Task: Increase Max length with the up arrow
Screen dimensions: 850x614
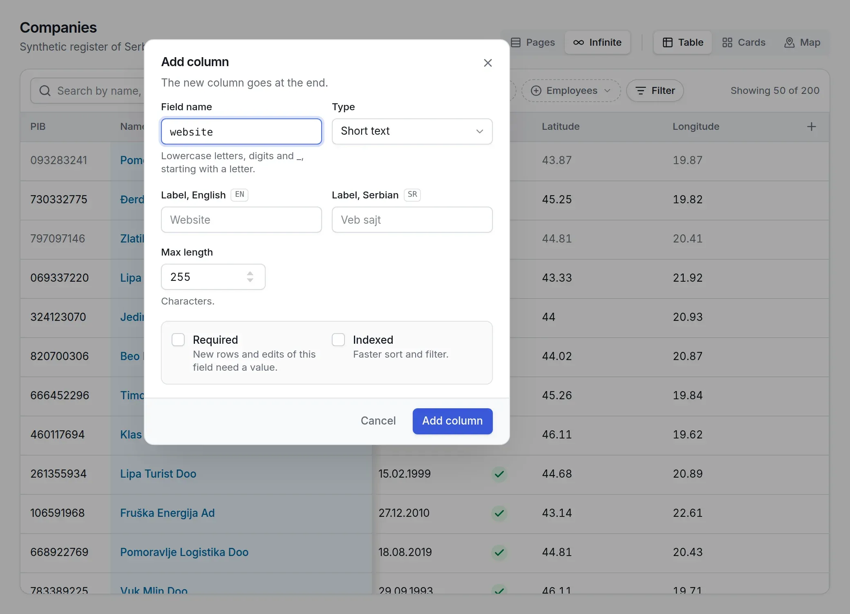Action: [250, 274]
